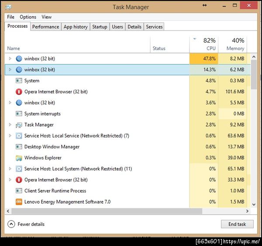Click the vertical scrollbar up arrow
This screenshot has width=262, height=246.
pyautogui.click(x=254, y=57)
